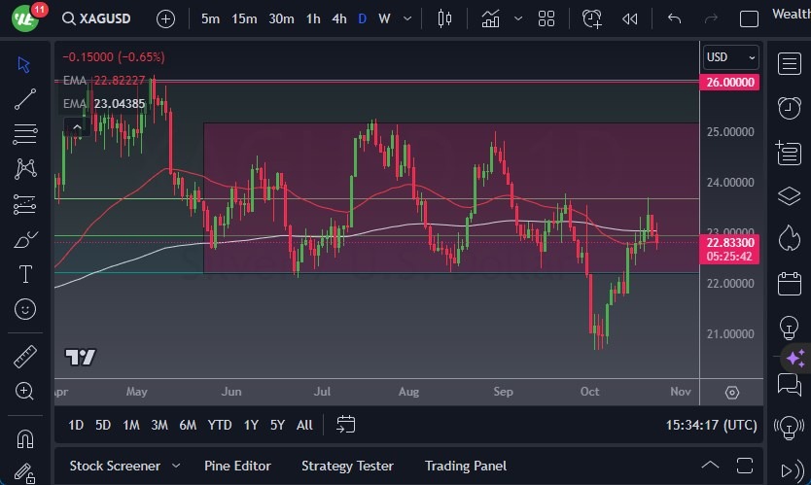Image resolution: width=811 pixels, height=485 pixels.
Task: Activate the ruler measure tool
Action: (x=25, y=356)
